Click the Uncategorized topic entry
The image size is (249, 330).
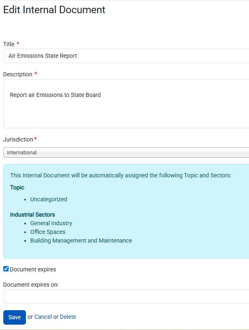pos(49,199)
